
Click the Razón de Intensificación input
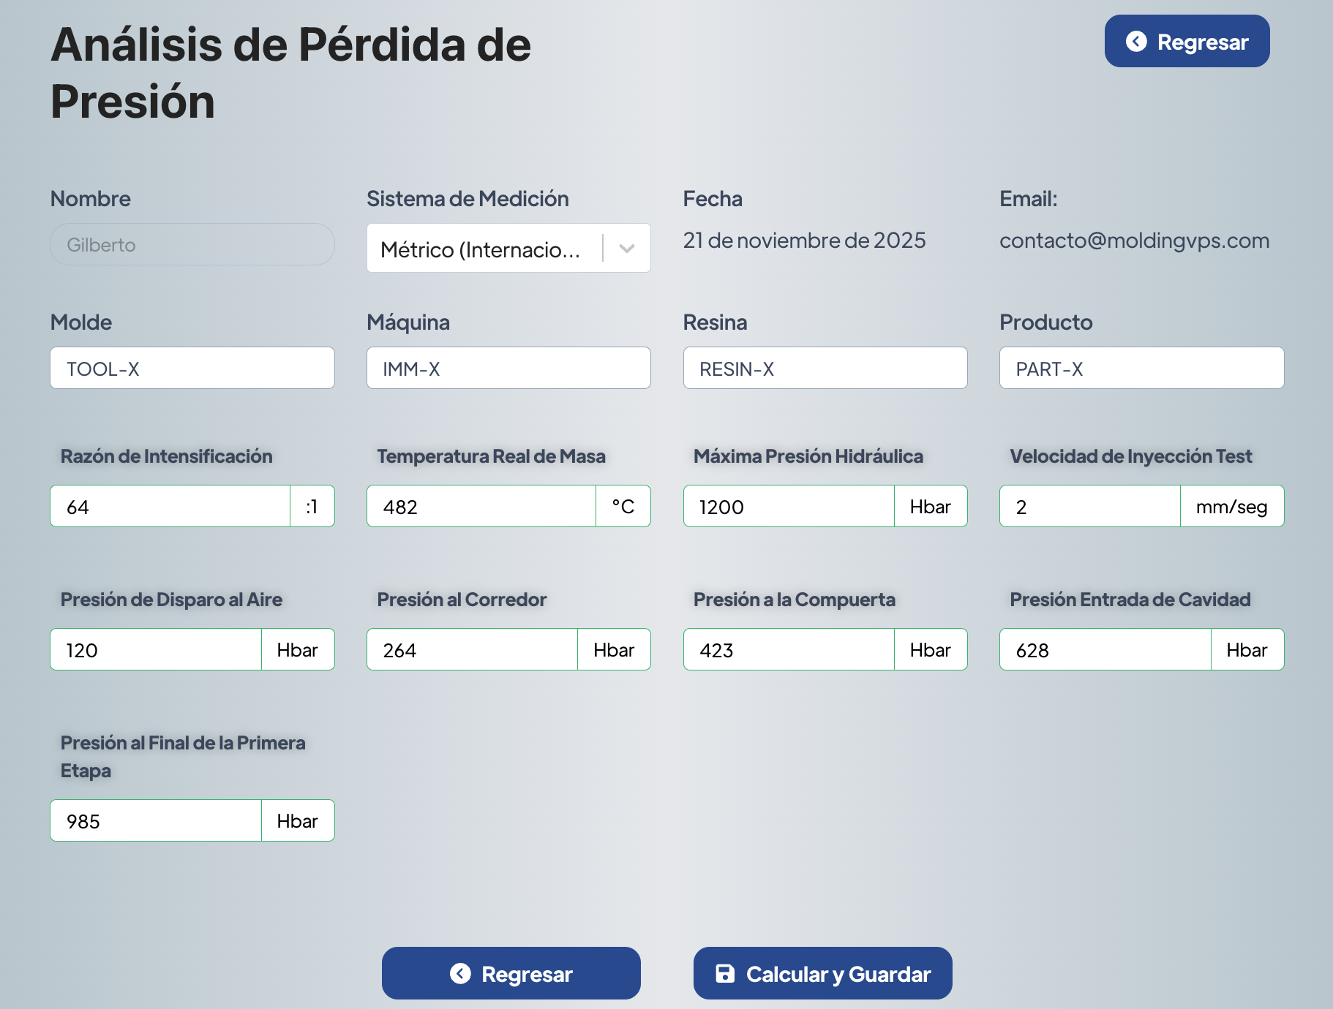pos(170,507)
